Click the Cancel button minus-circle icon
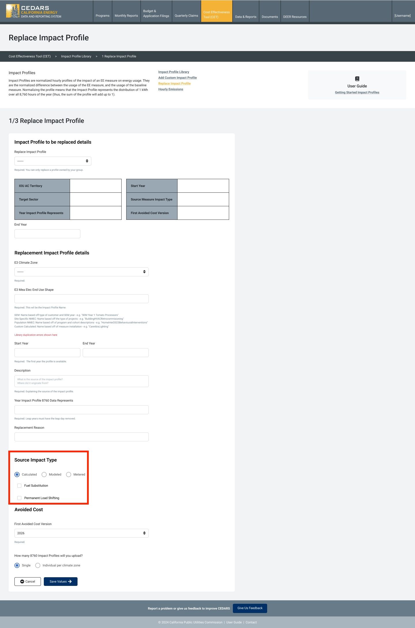This screenshot has width=415, height=628. coord(22,582)
